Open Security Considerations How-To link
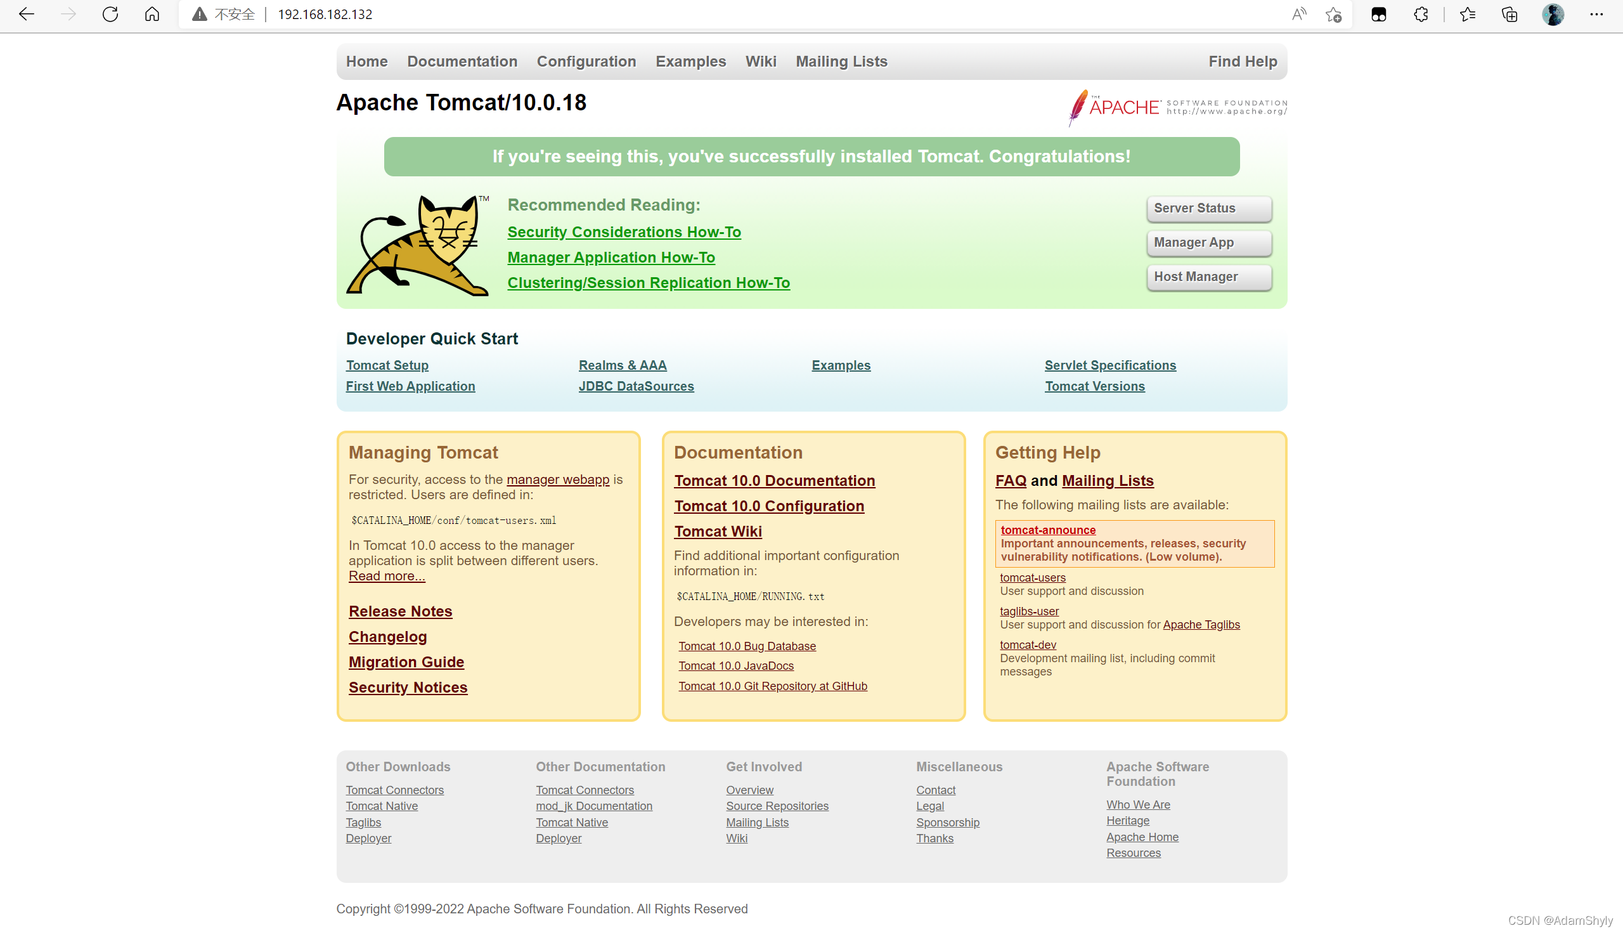 coord(624,232)
